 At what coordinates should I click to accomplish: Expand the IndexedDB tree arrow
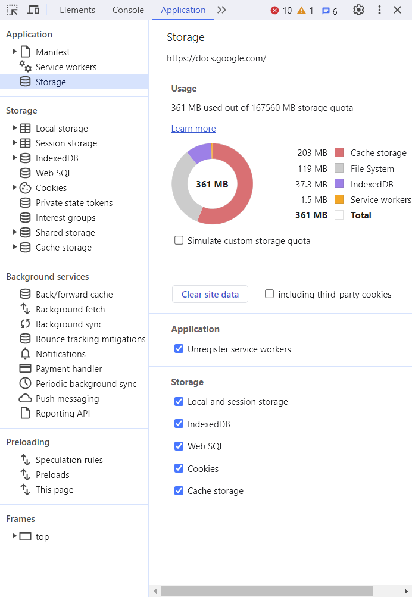click(14, 158)
